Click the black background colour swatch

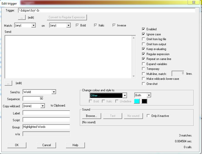pyautogui.click(x=144, y=101)
